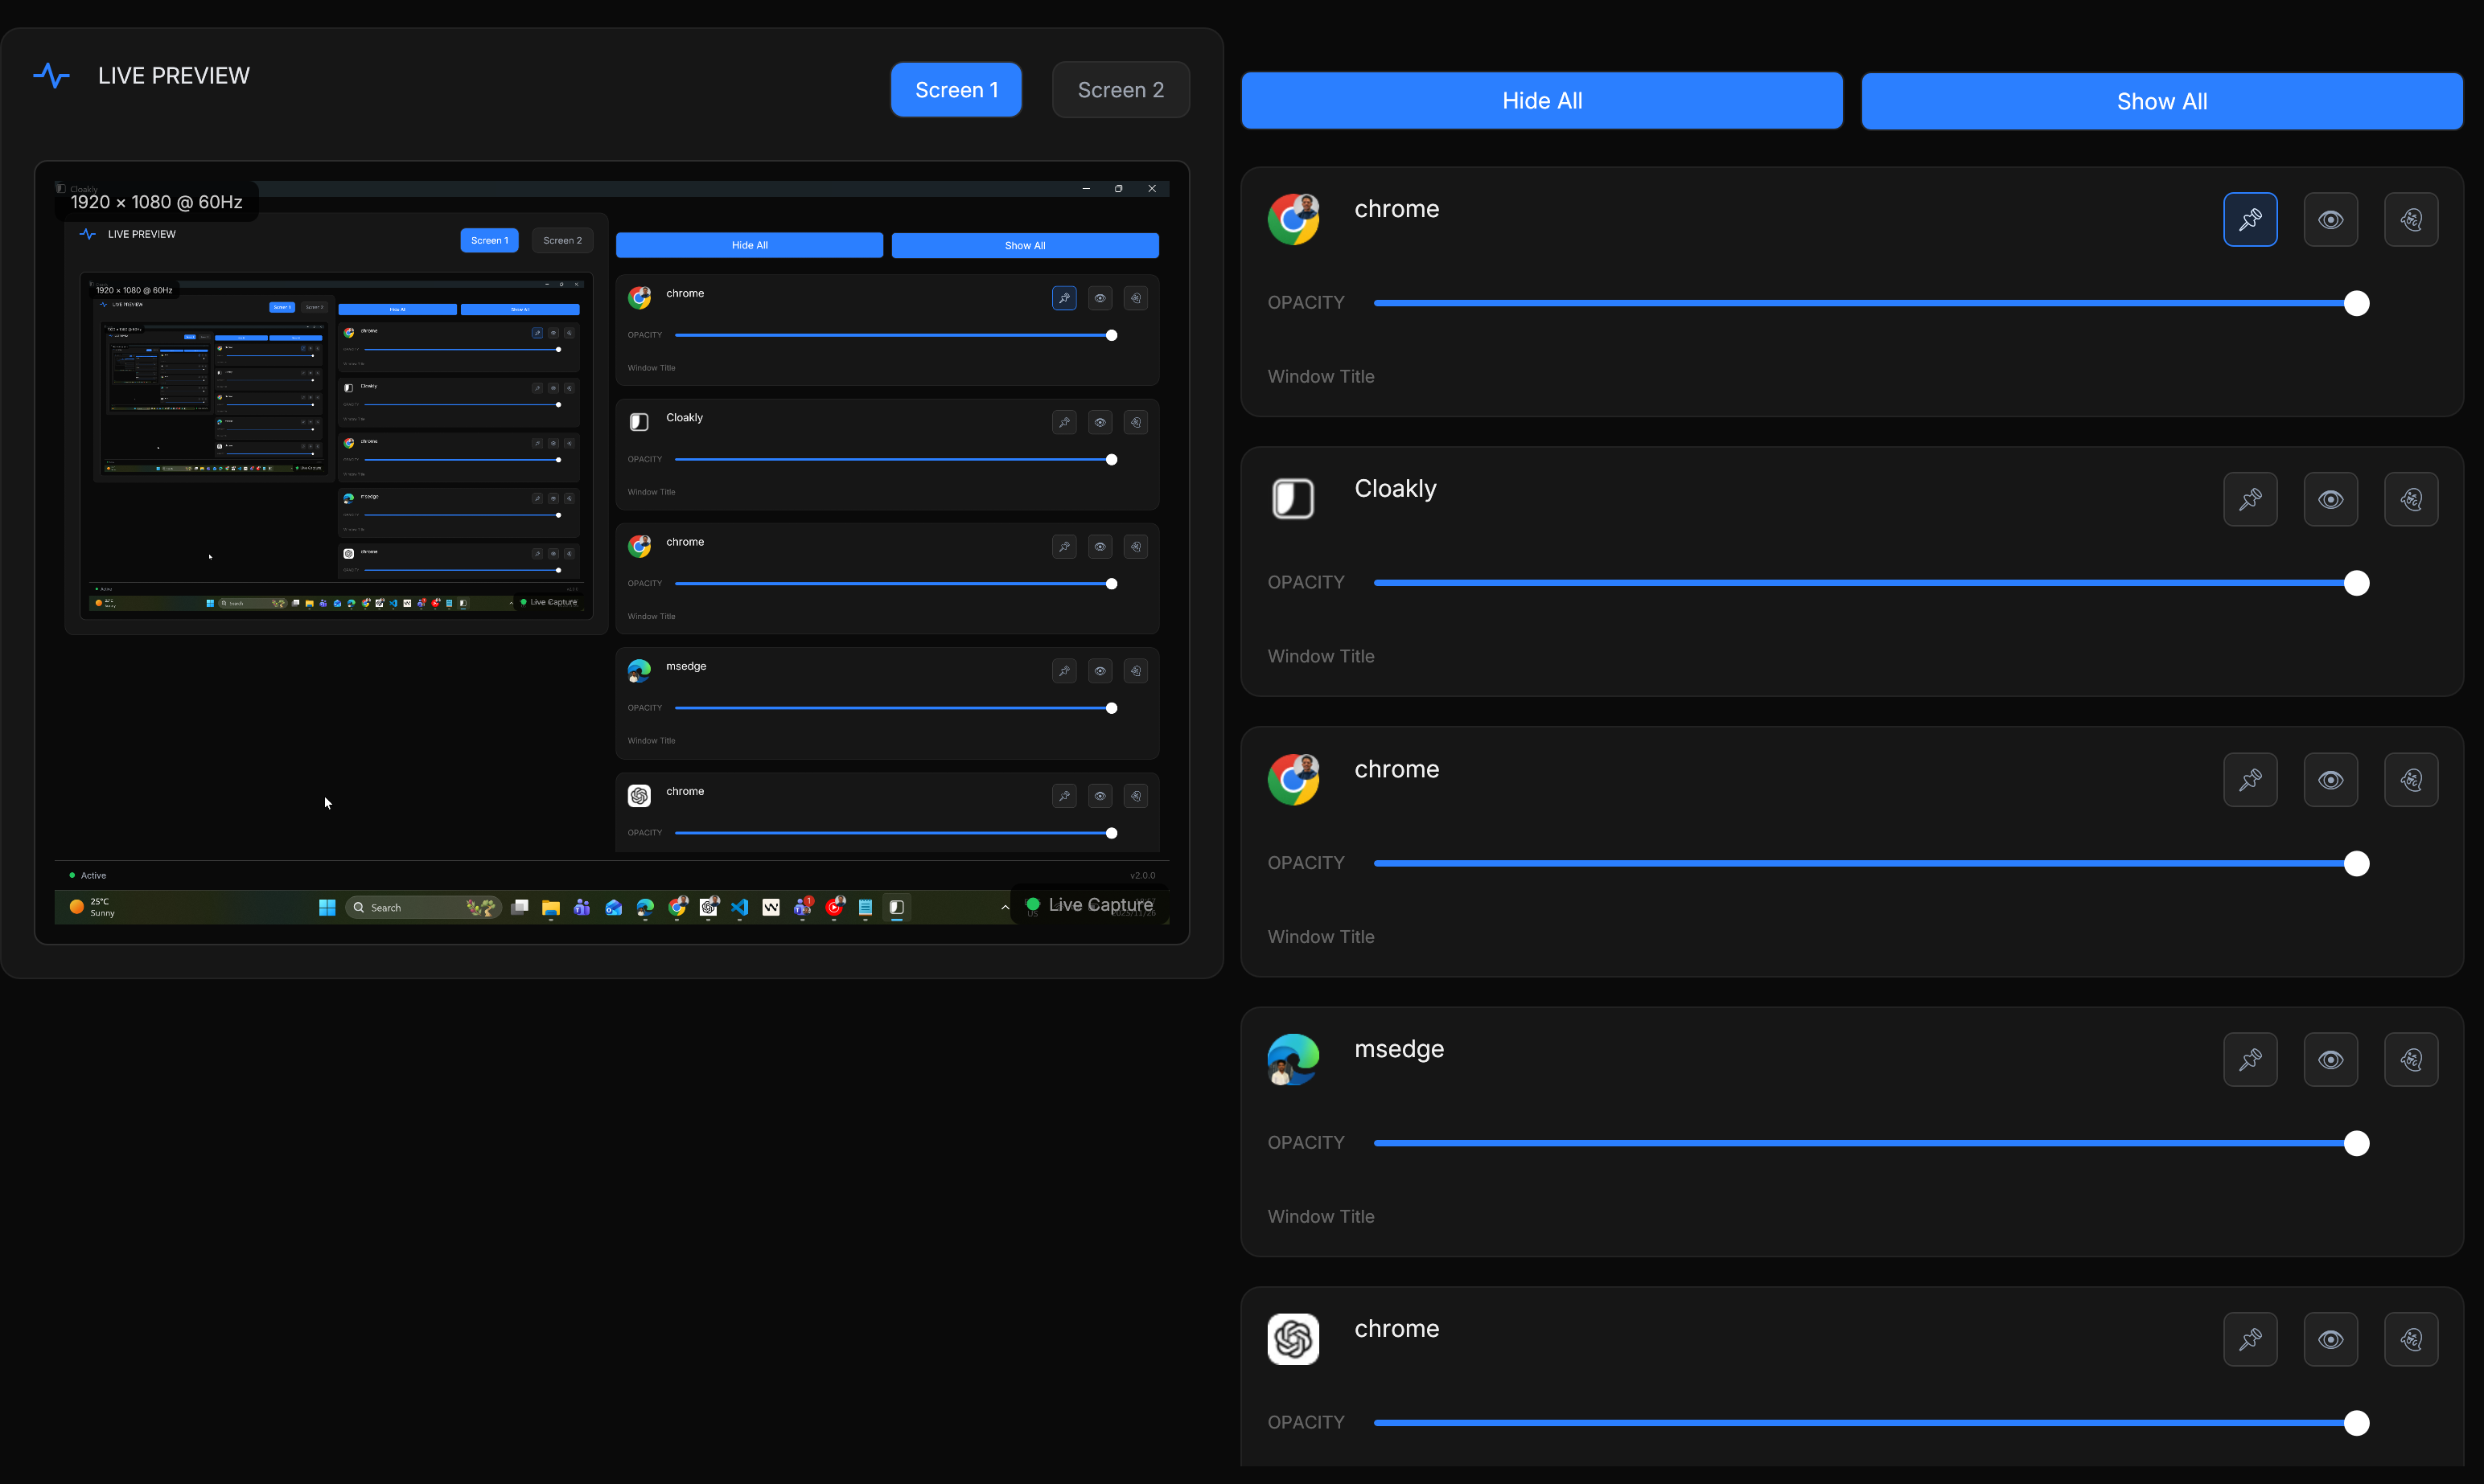Viewport: 2484px width, 1484px height.
Task: Click the rightmost icon on msedge row
Action: pos(2411,1059)
